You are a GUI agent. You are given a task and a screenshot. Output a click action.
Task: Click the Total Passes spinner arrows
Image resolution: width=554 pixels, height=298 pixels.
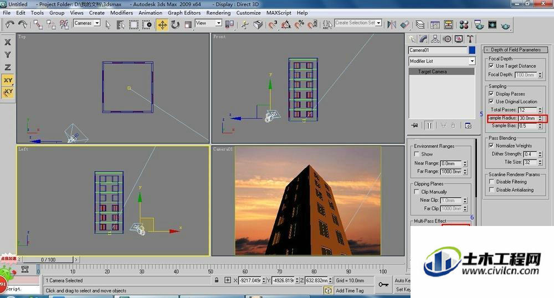pos(540,110)
